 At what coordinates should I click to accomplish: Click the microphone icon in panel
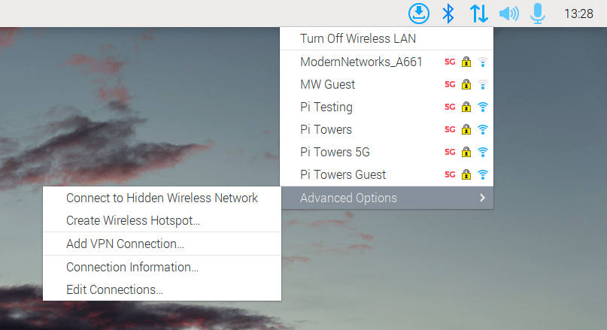[537, 13]
